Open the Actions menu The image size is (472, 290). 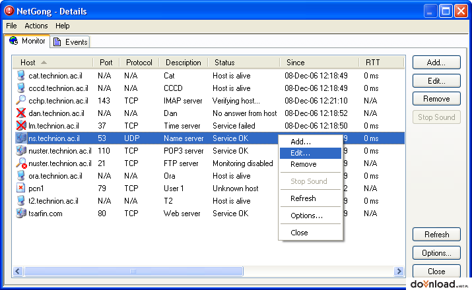(x=36, y=26)
